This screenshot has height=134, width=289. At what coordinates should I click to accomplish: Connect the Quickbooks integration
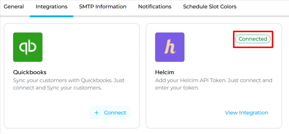pos(110,113)
